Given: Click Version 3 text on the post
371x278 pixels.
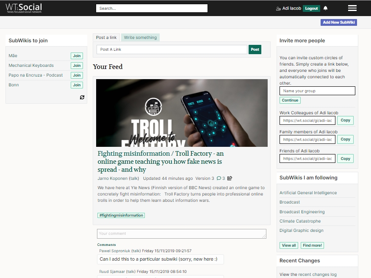Looking at the screenshot, I should tap(205, 178).
